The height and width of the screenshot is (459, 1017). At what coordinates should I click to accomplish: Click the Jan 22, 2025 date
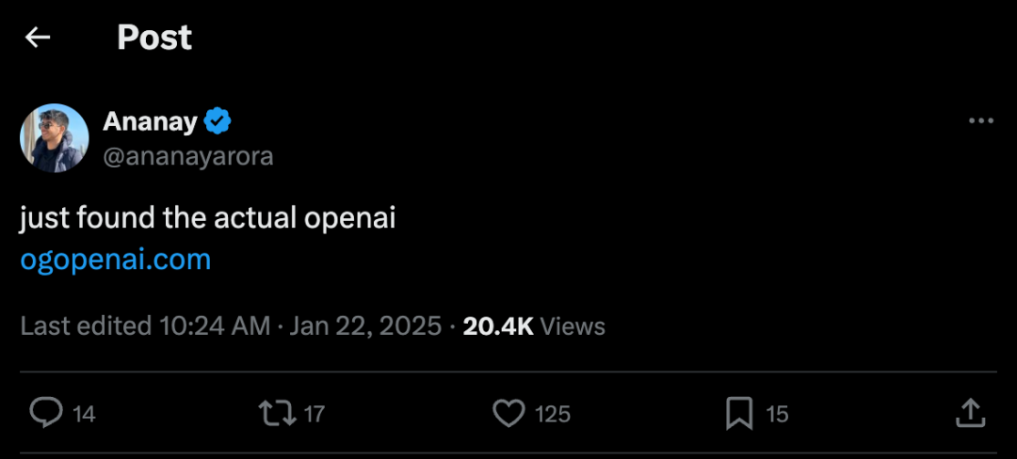[x=365, y=326]
